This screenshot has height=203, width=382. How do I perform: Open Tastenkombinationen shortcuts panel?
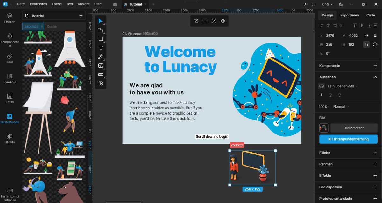[x=10, y=195]
